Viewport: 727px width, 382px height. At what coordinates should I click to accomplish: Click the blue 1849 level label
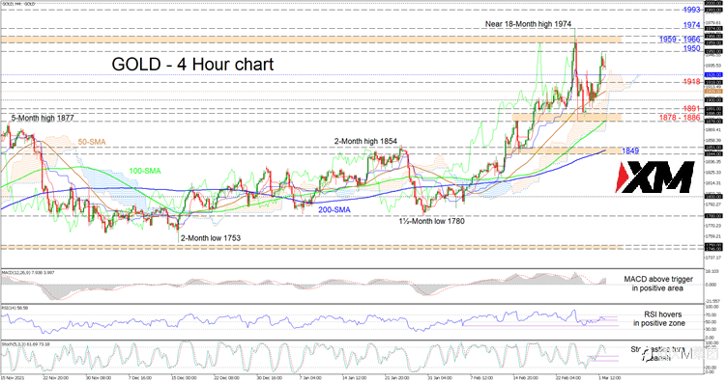pyautogui.click(x=630, y=150)
